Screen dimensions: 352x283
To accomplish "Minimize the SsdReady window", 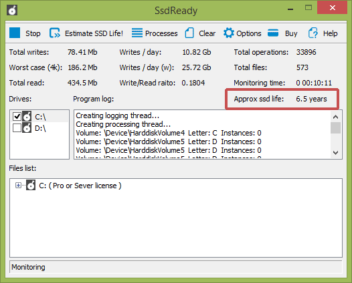I will pyautogui.click(x=290, y=9).
